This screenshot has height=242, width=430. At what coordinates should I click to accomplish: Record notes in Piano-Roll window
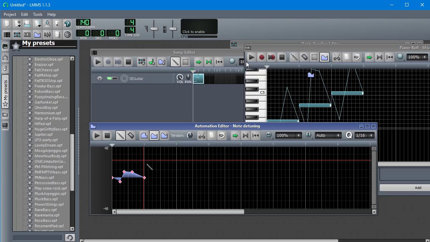pos(261,57)
